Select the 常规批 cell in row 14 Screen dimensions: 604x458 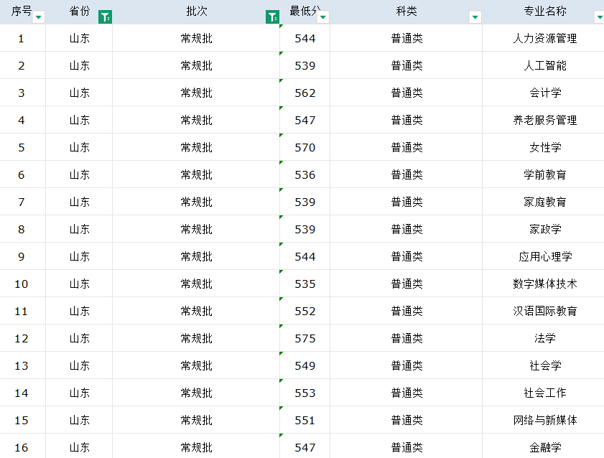pyautogui.click(x=196, y=393)
